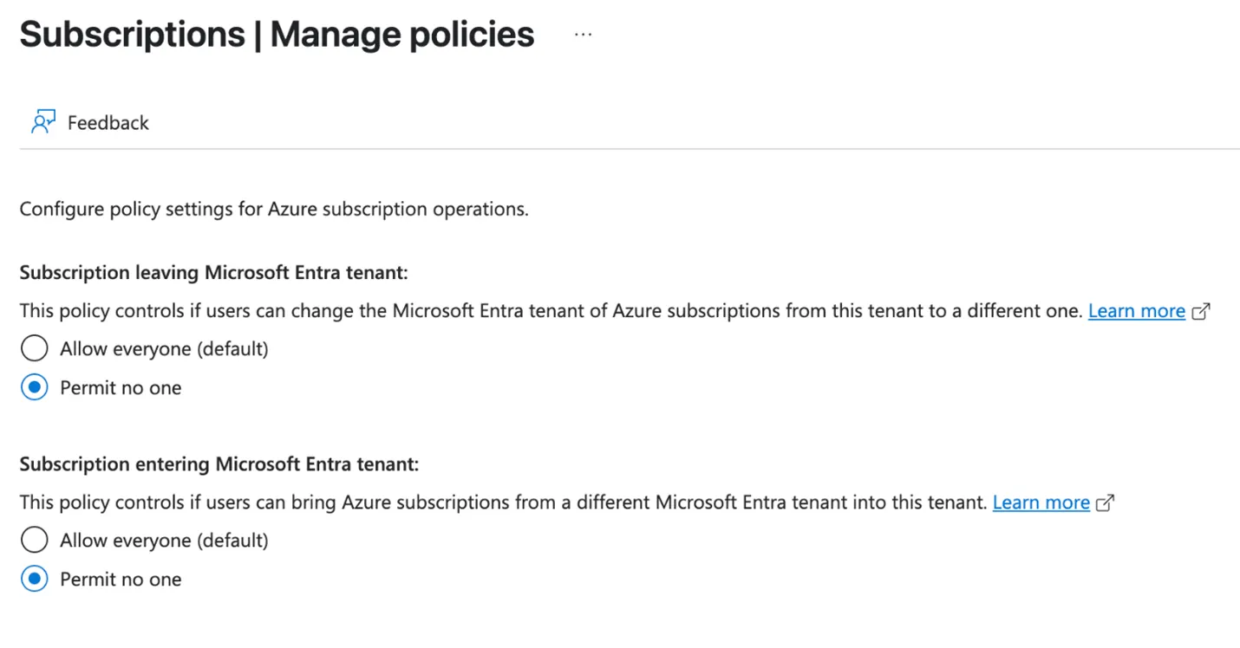The image size is (1240, 648).
Task: Open the Feedback text button
Action: [108, 123]
